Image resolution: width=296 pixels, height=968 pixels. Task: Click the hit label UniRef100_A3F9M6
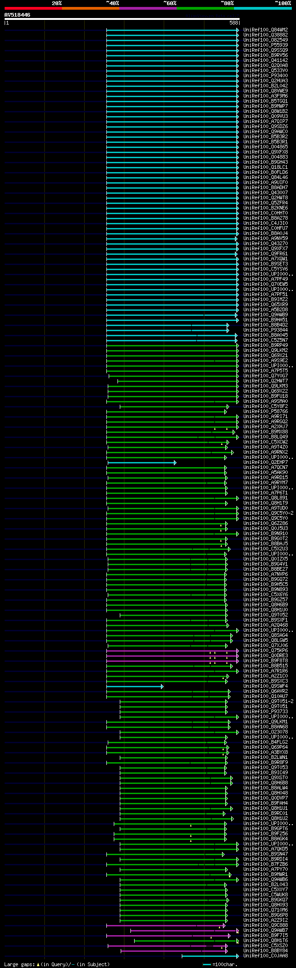pos(265,96)
